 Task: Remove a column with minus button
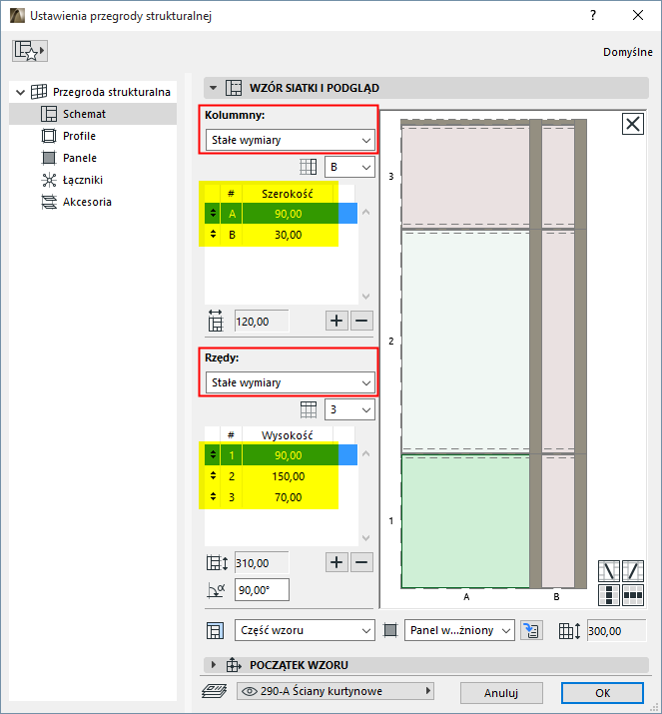(x=361, y=321)
